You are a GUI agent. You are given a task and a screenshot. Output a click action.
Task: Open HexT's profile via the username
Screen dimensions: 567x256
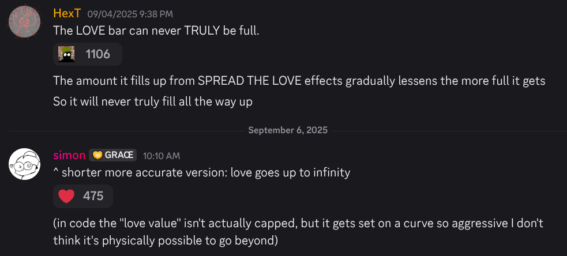coord(66,13)
